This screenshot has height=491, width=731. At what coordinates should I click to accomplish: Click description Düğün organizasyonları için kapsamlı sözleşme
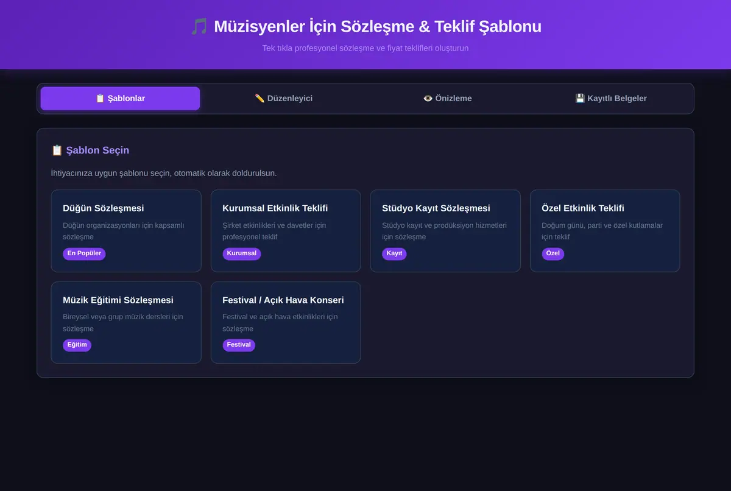tap(124, 231)
